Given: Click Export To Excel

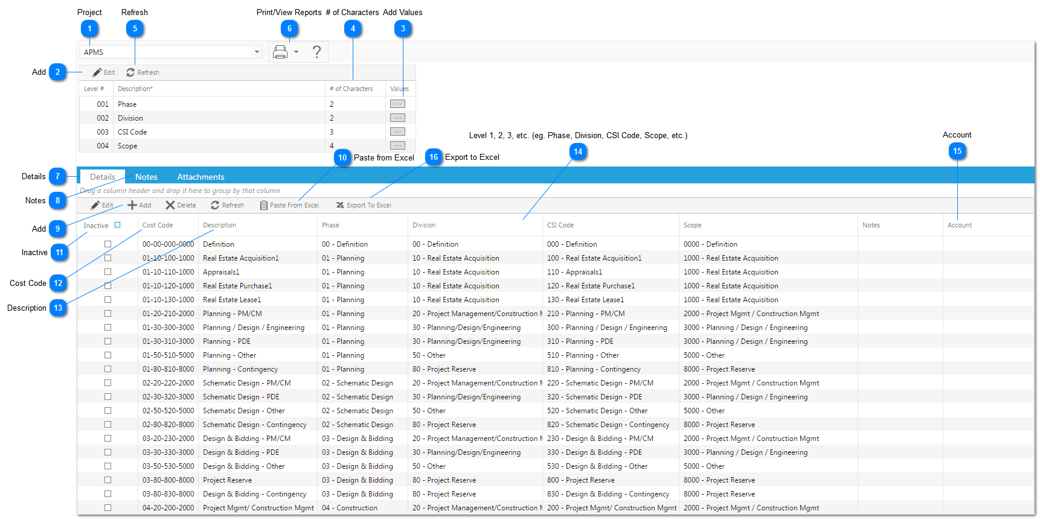Looking at the screenshot, I should [x=364, y=205].
